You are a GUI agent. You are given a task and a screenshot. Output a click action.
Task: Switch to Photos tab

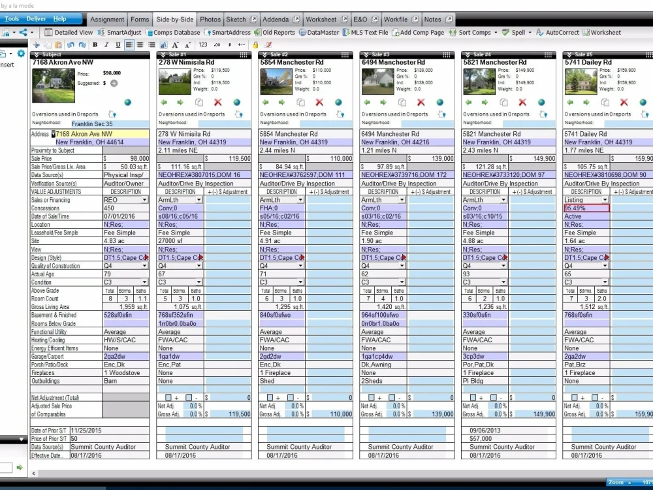[210, 19]
